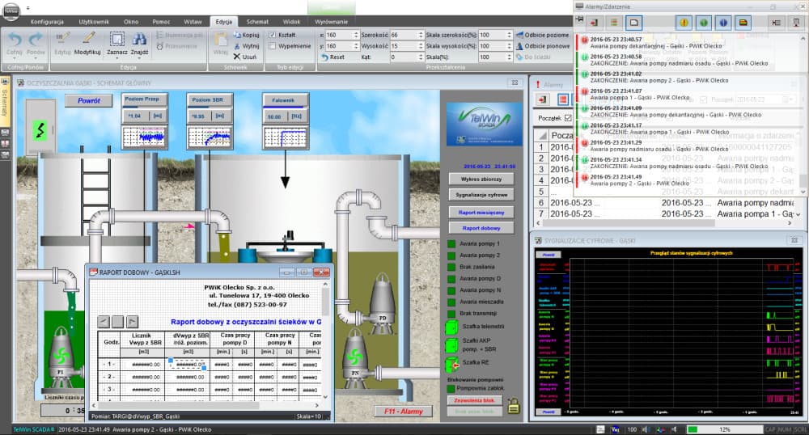Toggle the yellow exclamation alarm filter
The width and height of the screenshot is (809, 435).
tap(684, 22)
